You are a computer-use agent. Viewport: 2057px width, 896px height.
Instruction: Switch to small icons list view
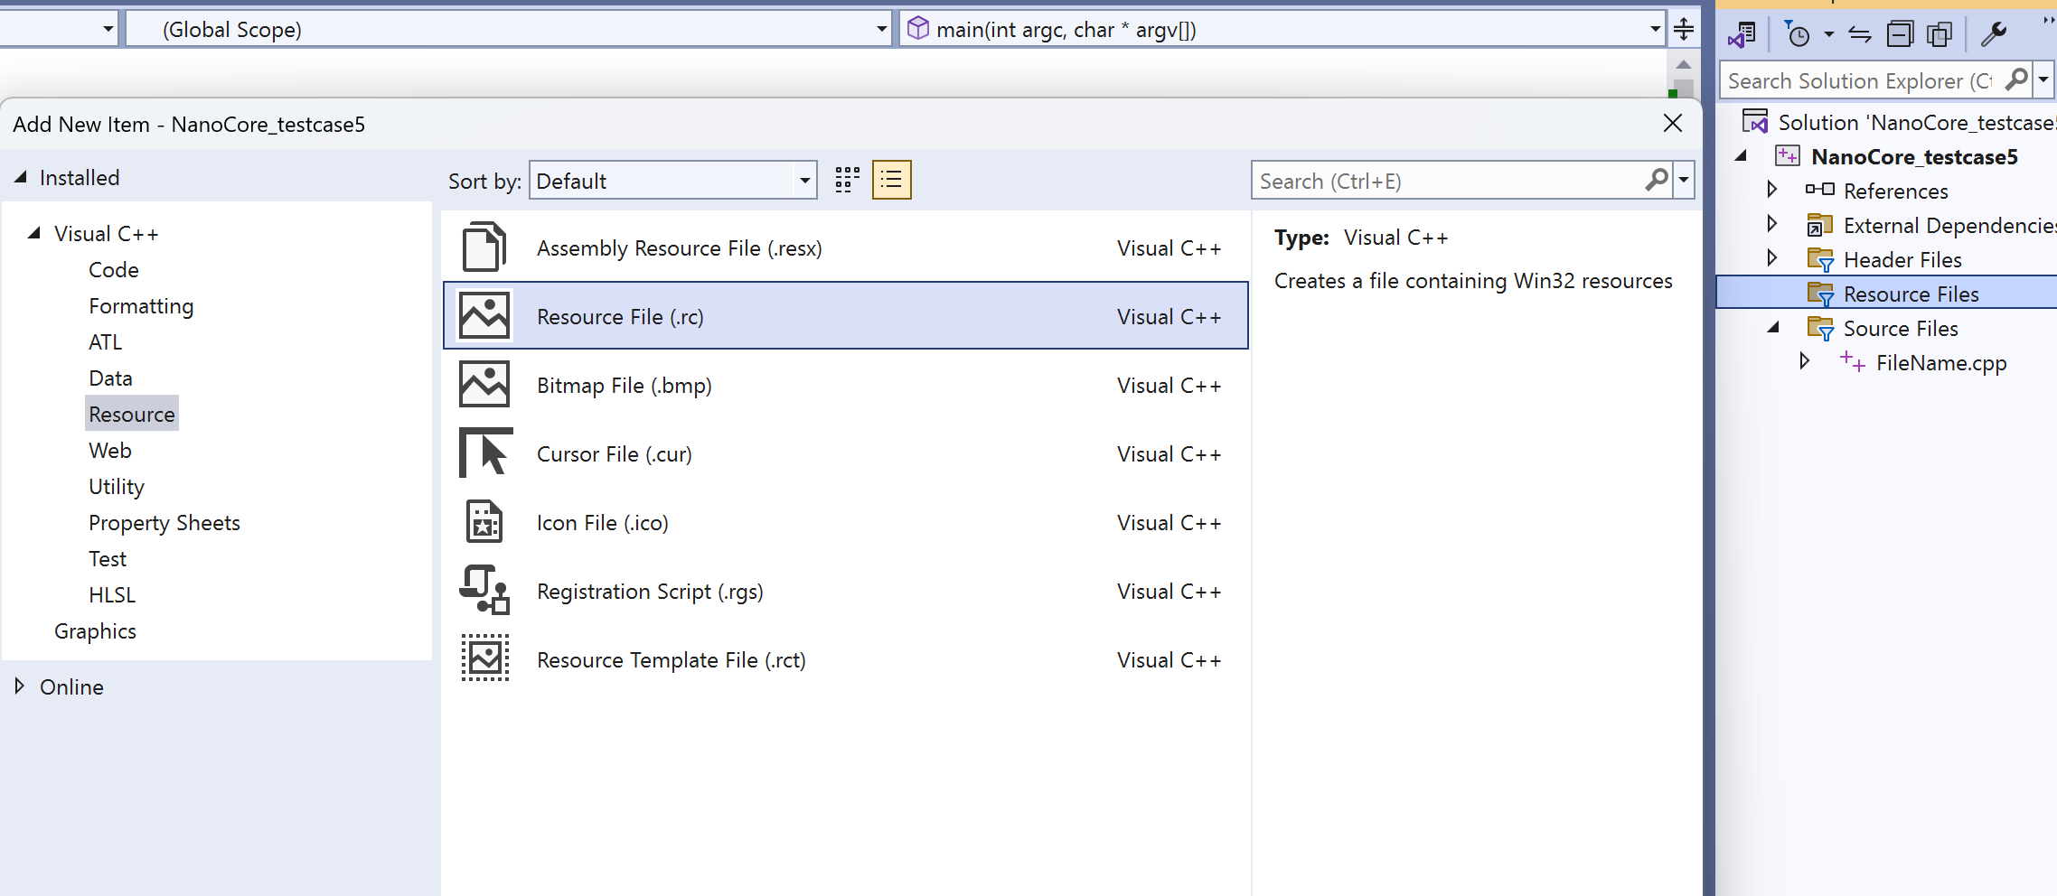891,180
